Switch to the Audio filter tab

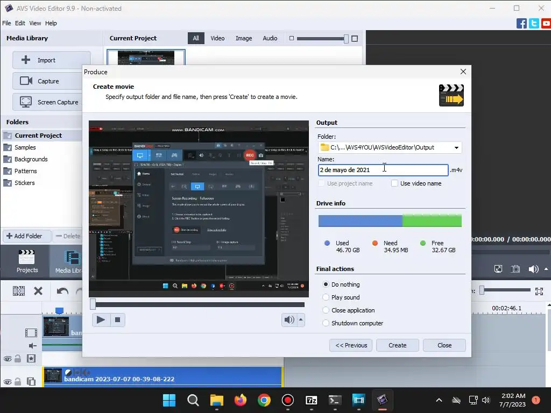[270, 38]
